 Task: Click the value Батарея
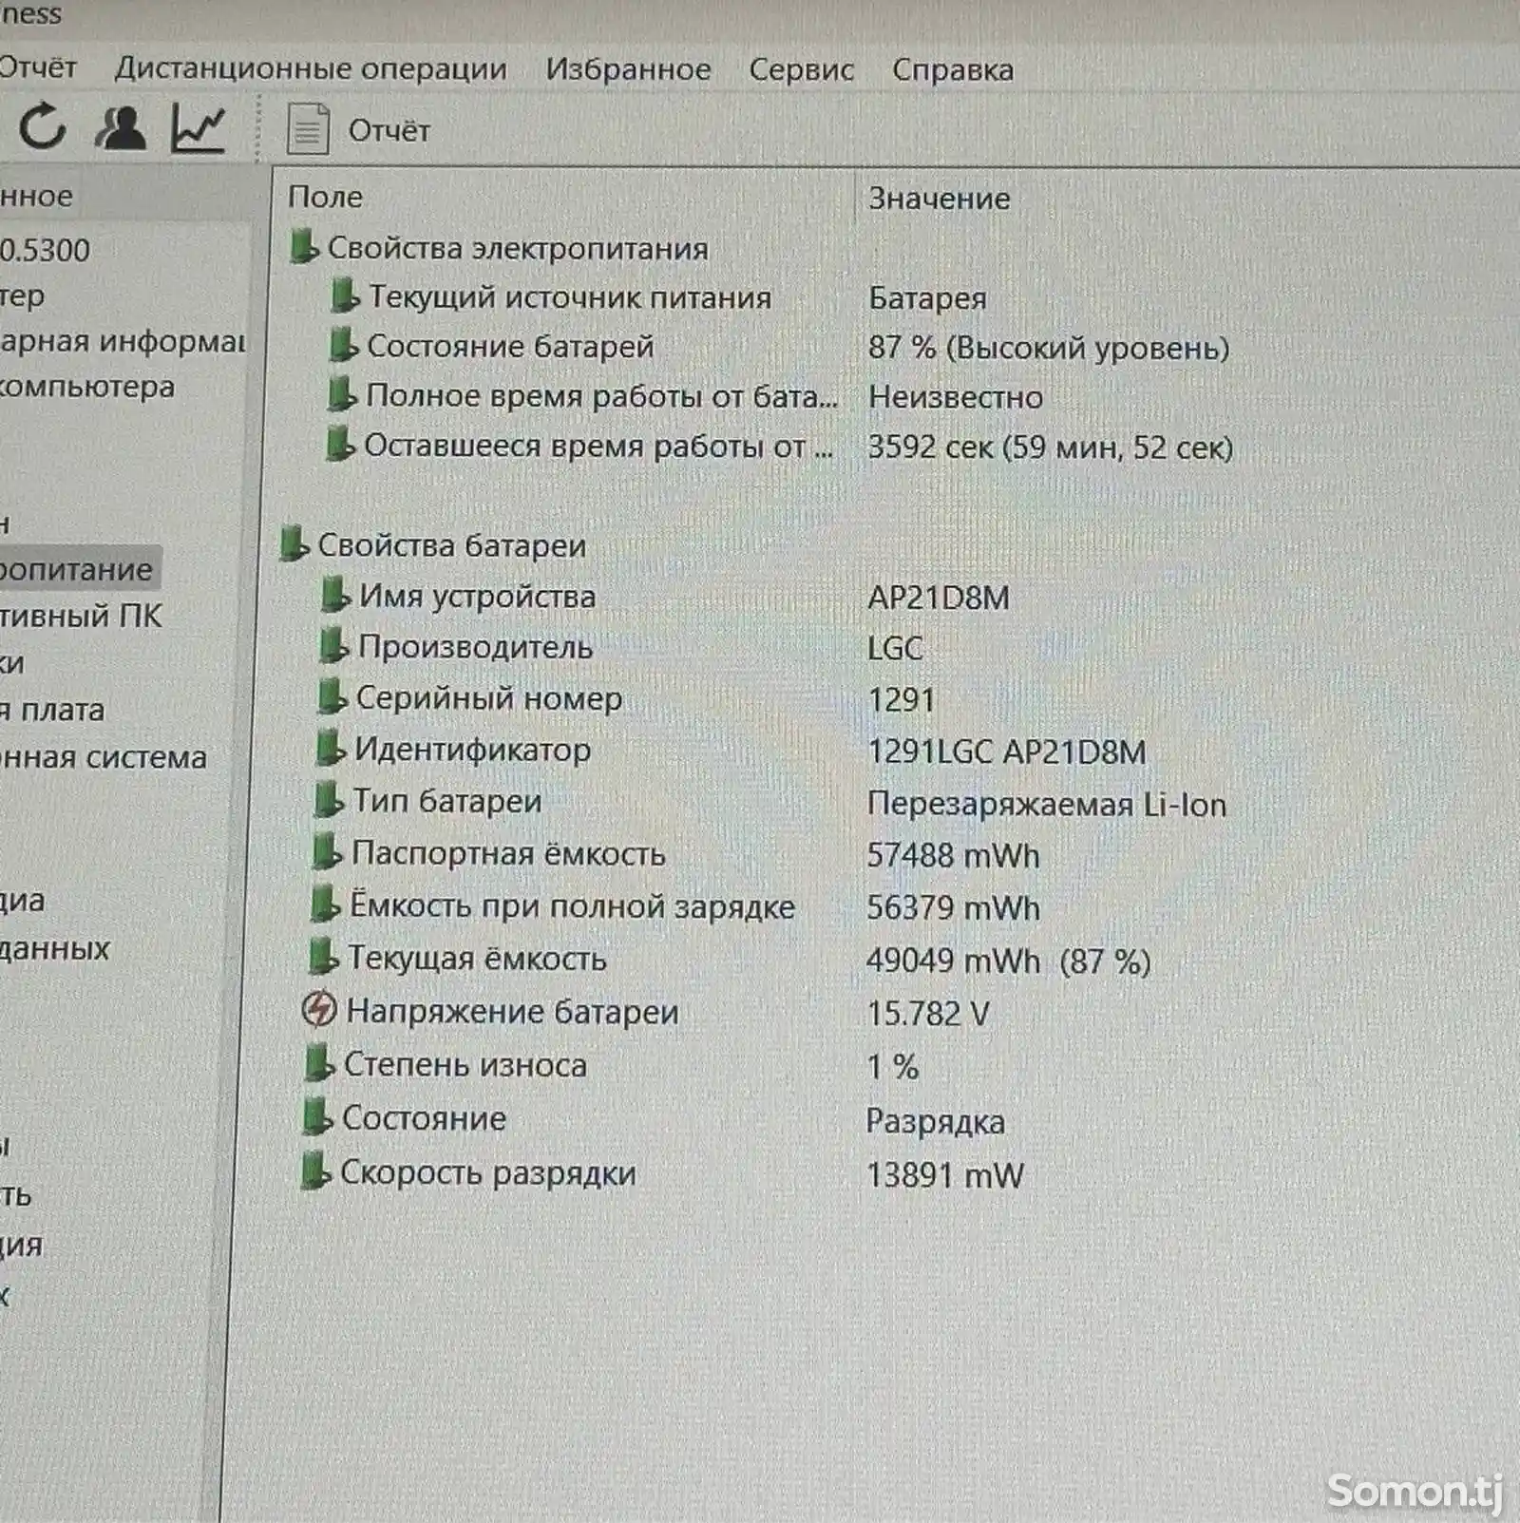[927, 298]
